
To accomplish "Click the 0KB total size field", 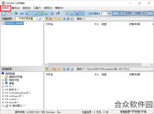I will (x=107, y=13).
